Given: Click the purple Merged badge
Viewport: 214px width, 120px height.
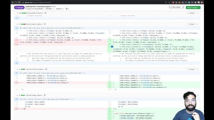Looking at the screenshot, I should 19,8.
